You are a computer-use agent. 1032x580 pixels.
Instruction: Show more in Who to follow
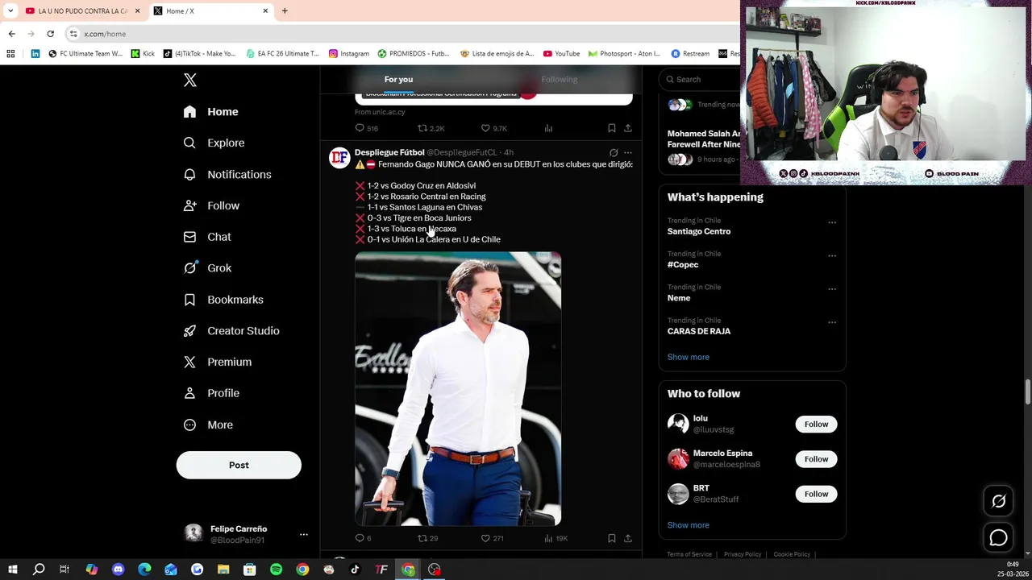(688, 525)
